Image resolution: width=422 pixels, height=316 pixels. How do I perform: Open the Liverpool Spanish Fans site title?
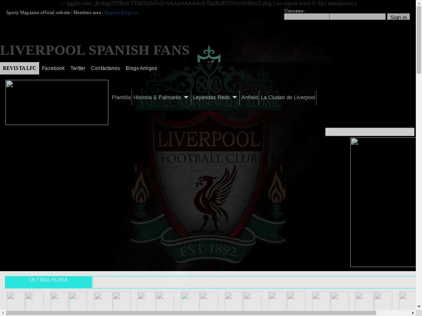click(x=94, y=50)
